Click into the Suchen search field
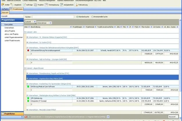 click(x=53, y=17)
